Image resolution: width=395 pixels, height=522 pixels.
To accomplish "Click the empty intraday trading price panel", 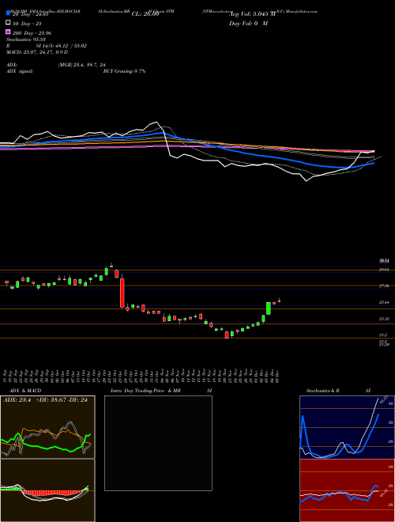I will point(158,443).
